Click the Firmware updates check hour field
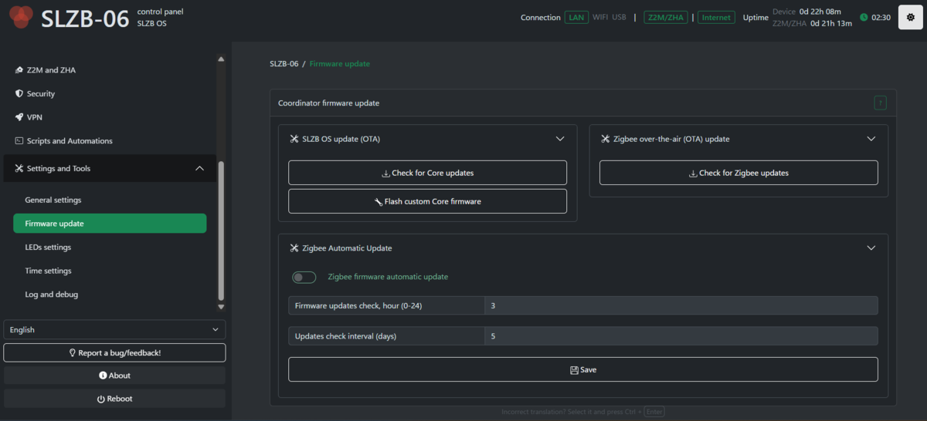This screenshot has height=421, width=927. (x=681, y=306)
